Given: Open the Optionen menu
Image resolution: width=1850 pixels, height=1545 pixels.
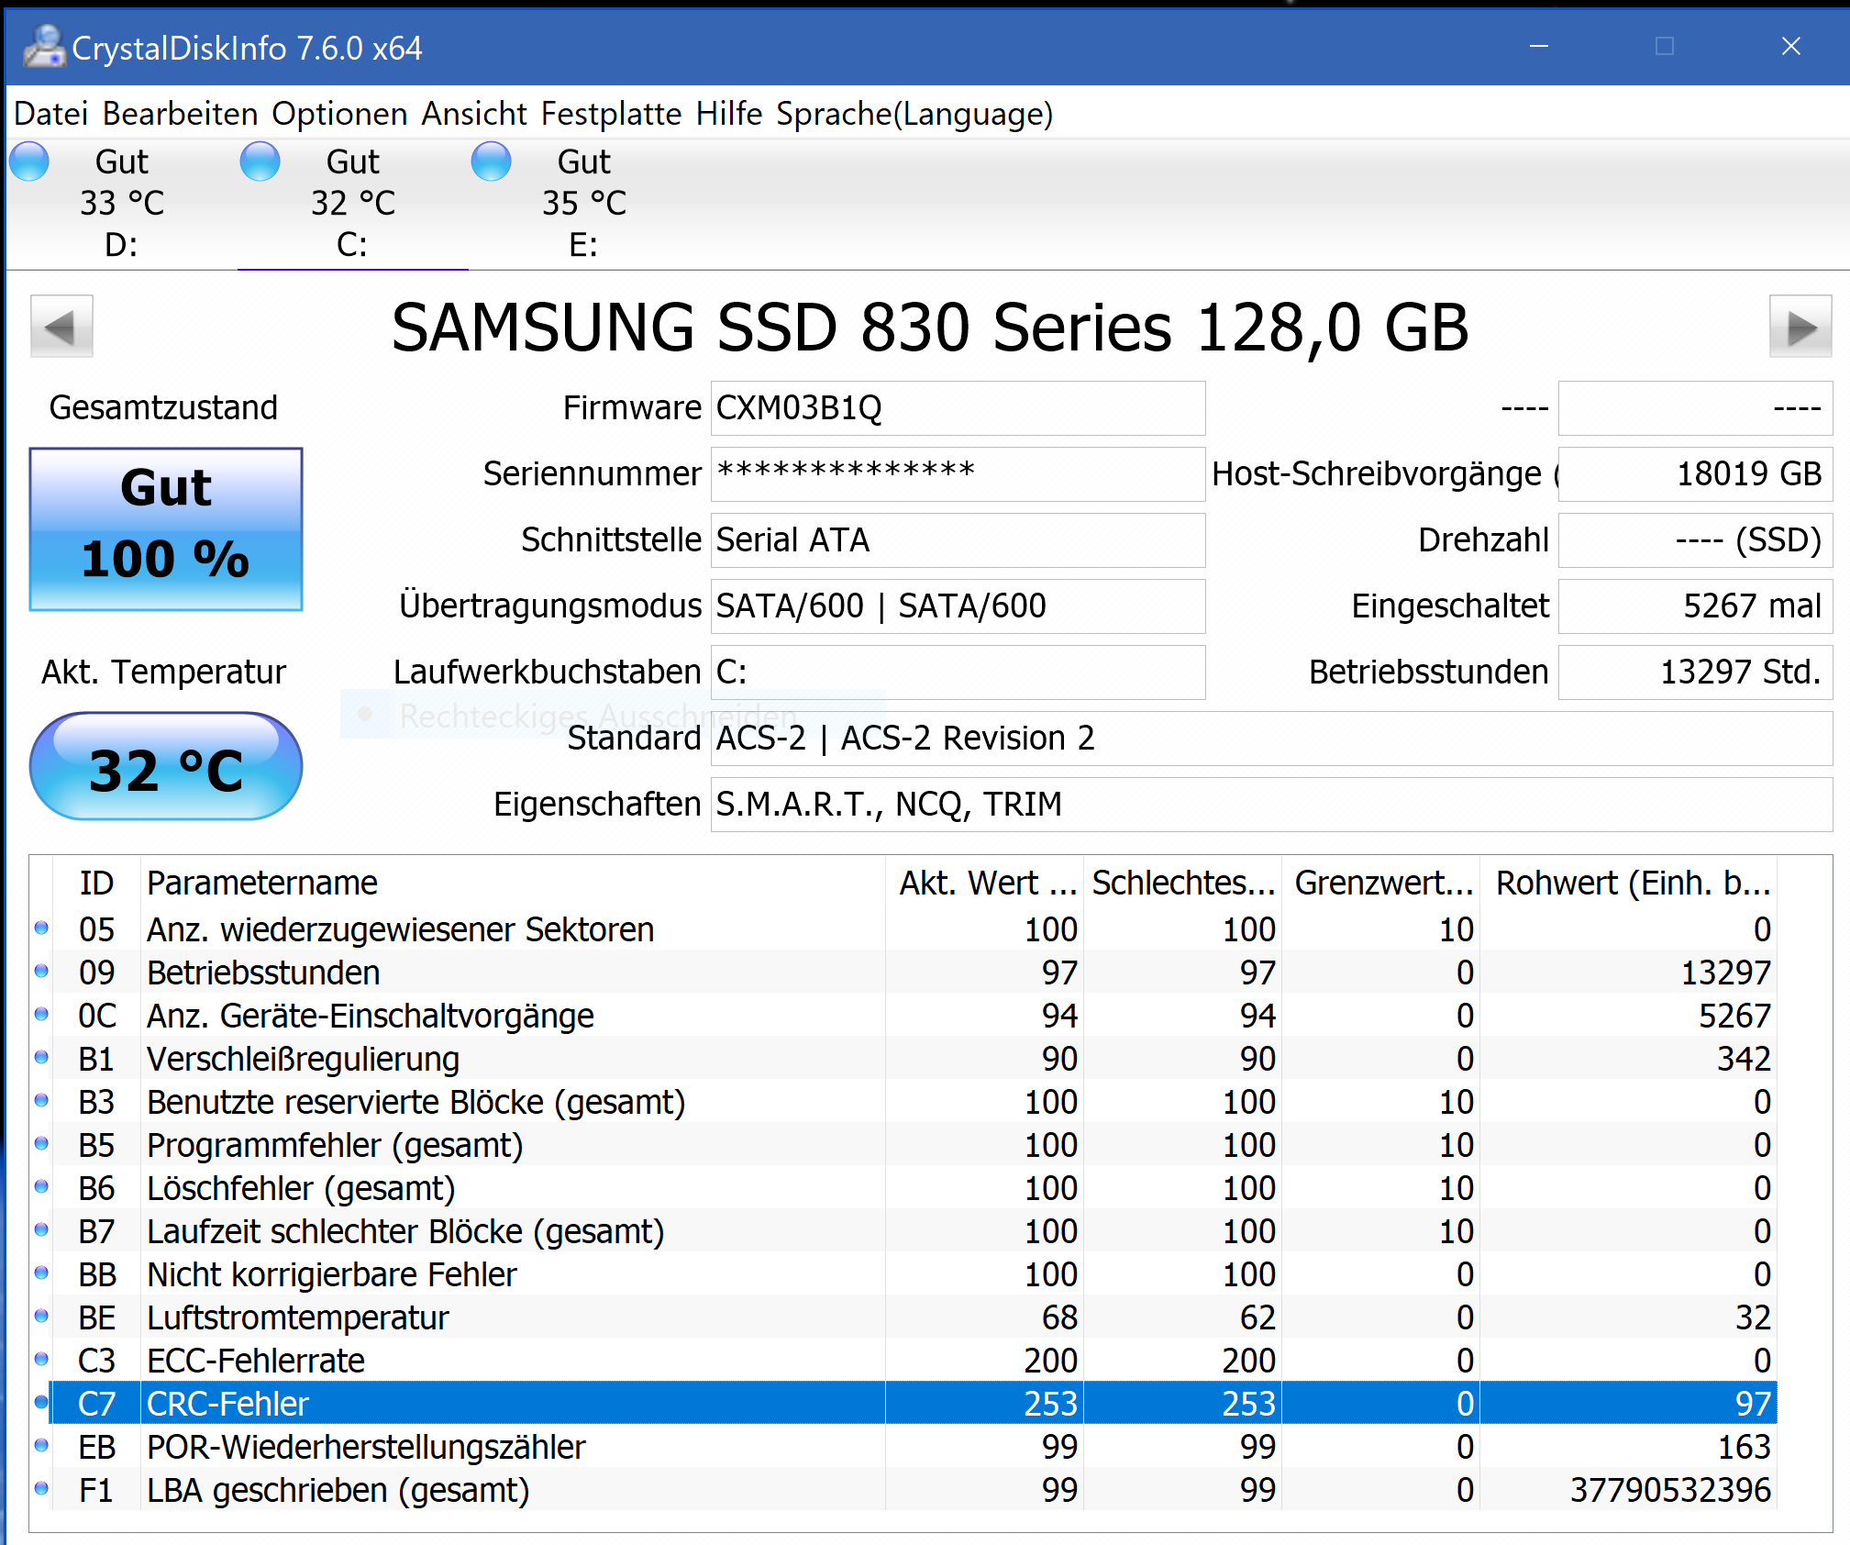Looking at the screenshot, I should [x=339, y=114].
